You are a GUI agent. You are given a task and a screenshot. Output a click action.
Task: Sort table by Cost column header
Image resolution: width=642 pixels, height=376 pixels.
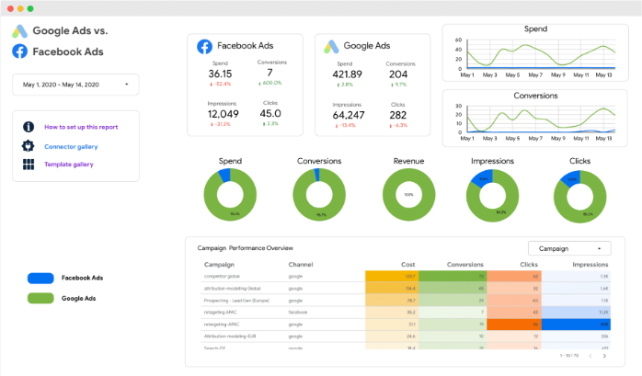pyautogui.click(x=407, y=265)
